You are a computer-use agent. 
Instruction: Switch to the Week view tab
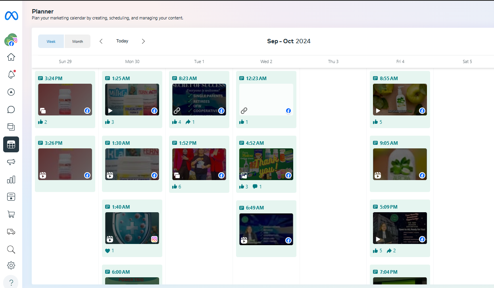(x=51, y=41)
